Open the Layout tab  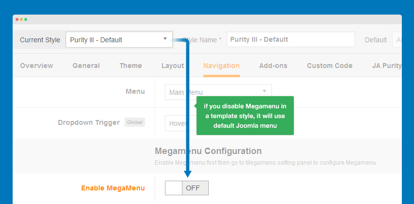173,66
